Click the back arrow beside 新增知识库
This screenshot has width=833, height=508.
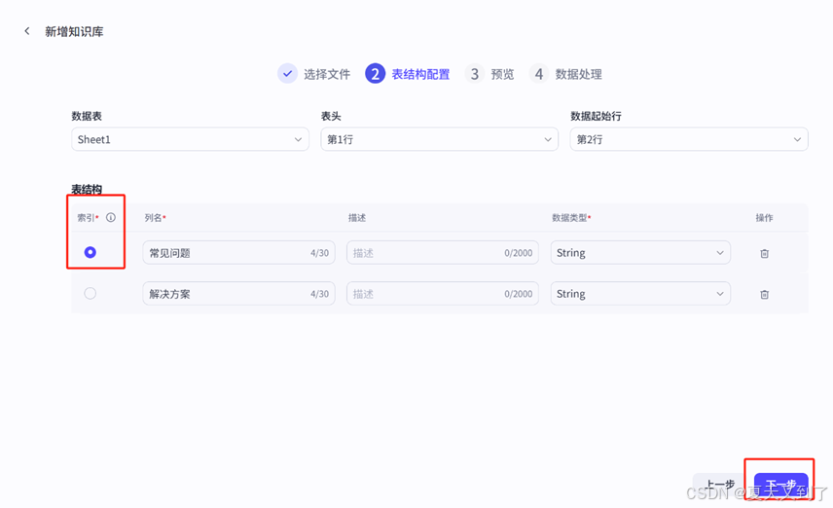coord(27,31)
